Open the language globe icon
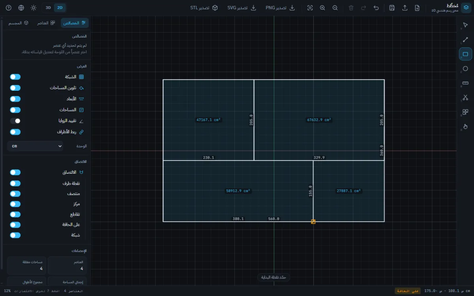474x296 pixels. coord(21,8)
